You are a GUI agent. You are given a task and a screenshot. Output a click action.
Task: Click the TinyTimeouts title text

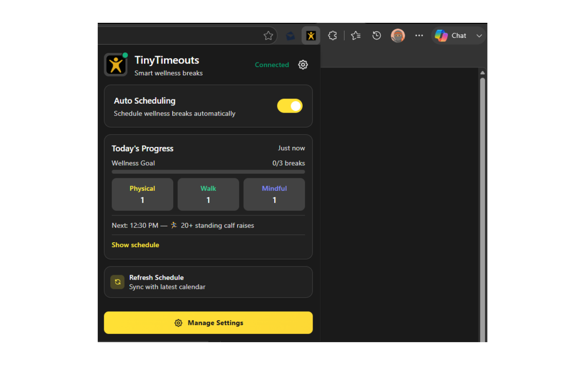(x=167, y=60)
